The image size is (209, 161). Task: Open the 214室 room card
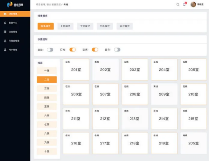click(164, 119)
